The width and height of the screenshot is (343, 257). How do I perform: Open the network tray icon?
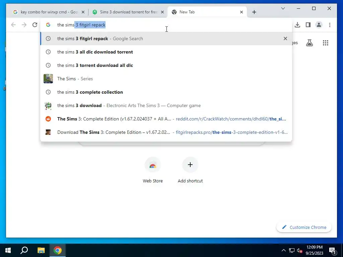pos(292,250)
